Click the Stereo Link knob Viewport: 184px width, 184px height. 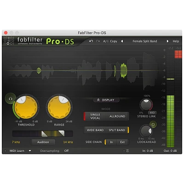146,104
